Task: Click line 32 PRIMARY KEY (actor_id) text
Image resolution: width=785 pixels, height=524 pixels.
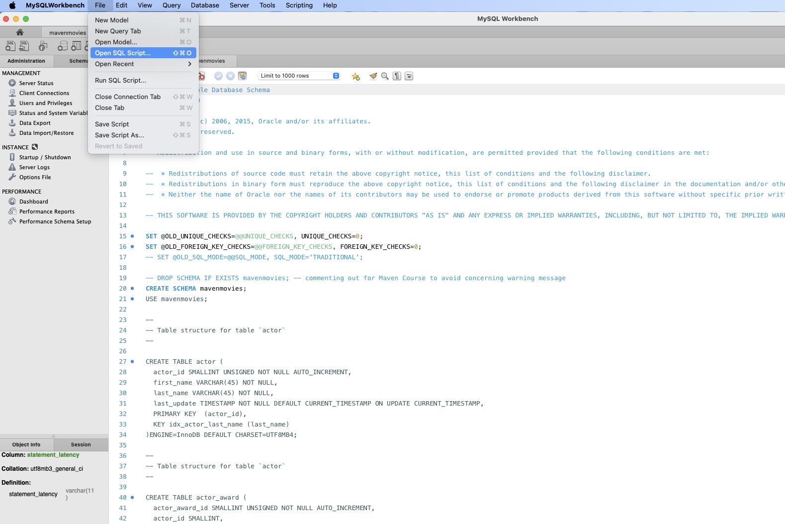Action: coord(200,414)
